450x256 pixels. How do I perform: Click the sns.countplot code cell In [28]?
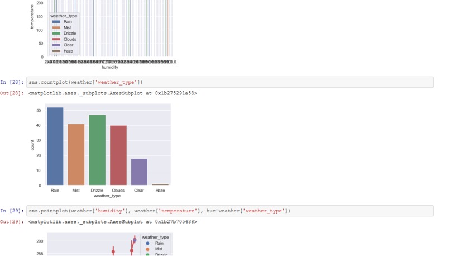click(230, 82)
